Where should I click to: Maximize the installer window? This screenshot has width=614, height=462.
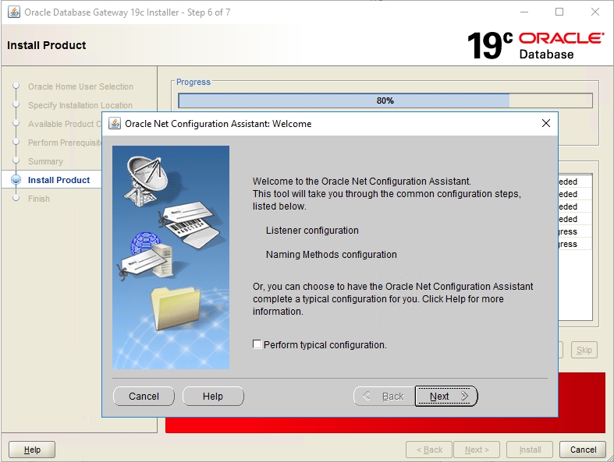pyautogui.click(x=559, y=12)
